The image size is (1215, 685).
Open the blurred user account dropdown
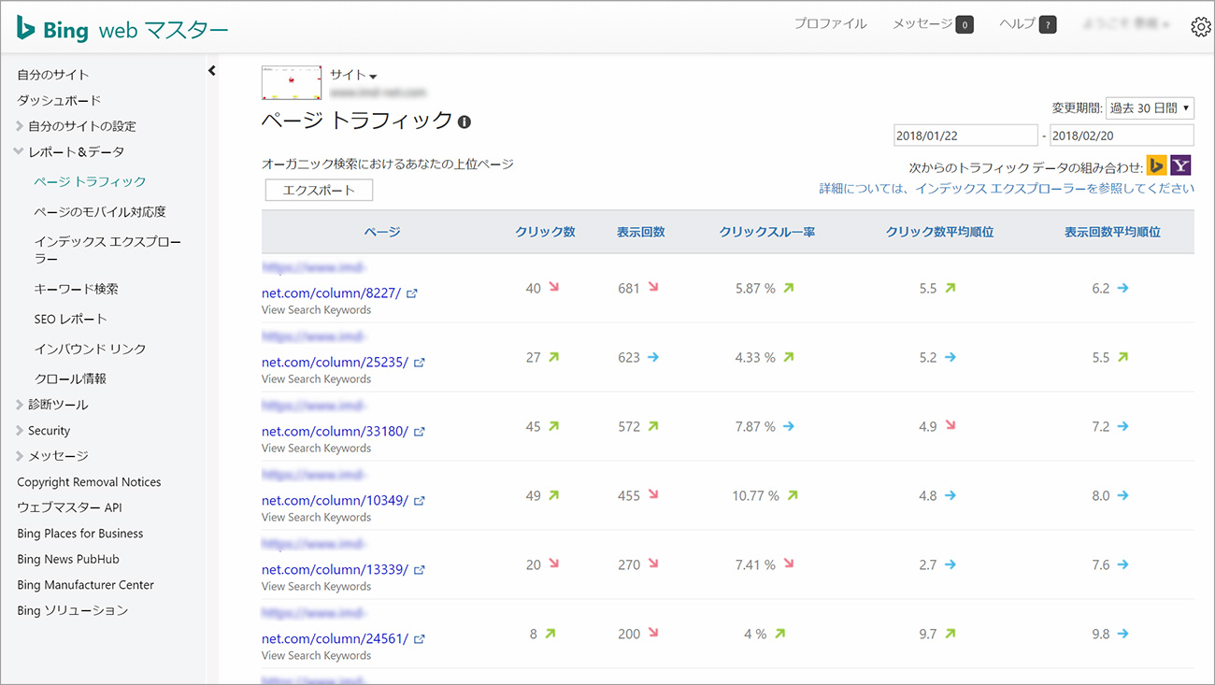pos(1126,24)
